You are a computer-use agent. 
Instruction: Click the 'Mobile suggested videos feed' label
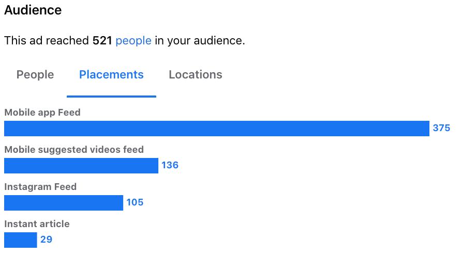[74, 150]
